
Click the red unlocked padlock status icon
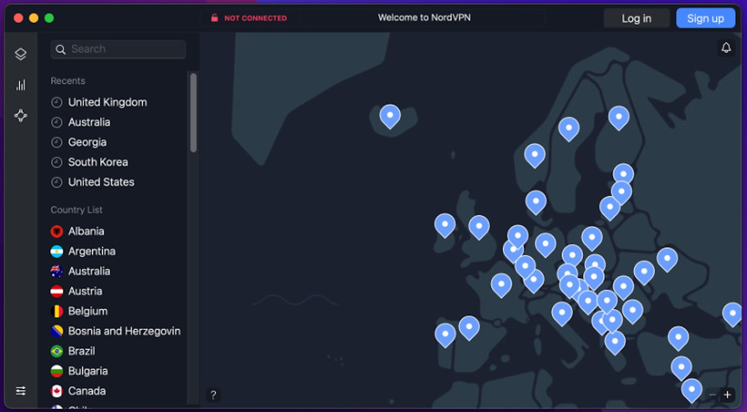[214, 18]
